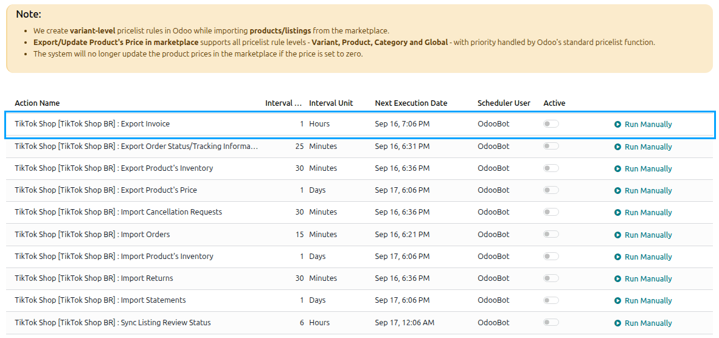Screen dimensions: 719x338
Task: Switch on Export Product's Price action
Action: pyautogui.click(x=551, y=190)
